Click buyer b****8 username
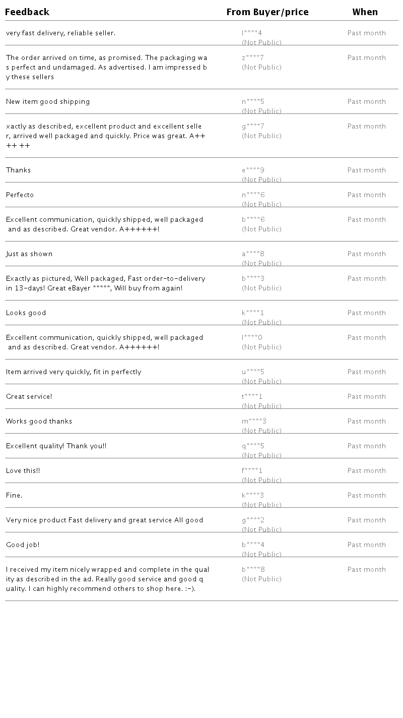This screenshot has width=403, height=718. coord(253,570)
